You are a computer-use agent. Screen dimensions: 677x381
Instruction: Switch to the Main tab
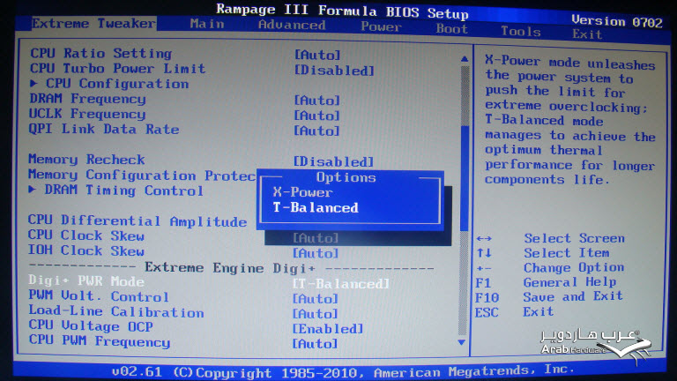[207, 24]
